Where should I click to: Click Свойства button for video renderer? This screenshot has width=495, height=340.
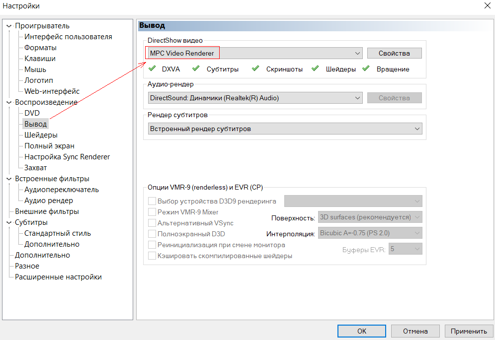tap(394, 53)
